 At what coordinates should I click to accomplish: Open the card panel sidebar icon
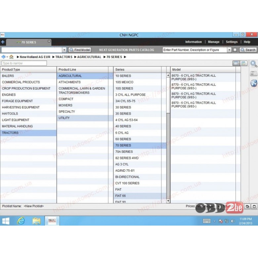pos(254,73)
